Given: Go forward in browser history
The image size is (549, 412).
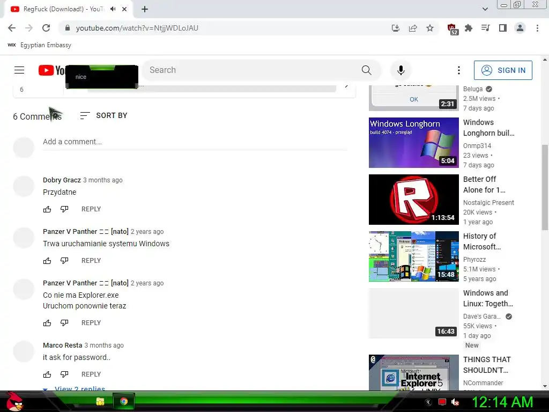Looking at the screenshot, I should click(29, 28).
